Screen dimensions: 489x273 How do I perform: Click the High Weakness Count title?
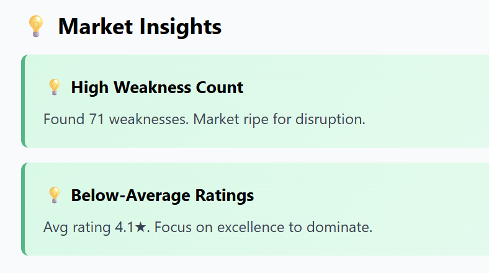click(x=157, y=87)
